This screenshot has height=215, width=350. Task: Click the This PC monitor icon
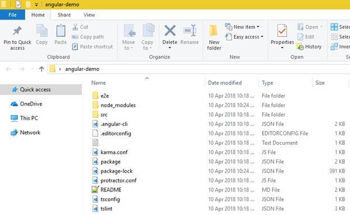(14, 118)
